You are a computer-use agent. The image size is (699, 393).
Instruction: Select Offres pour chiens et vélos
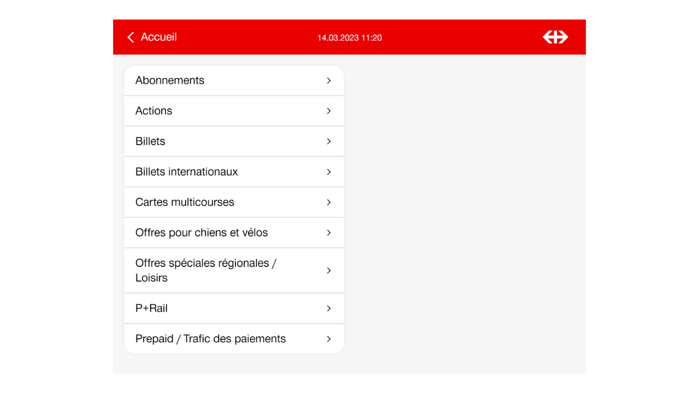click(202, 233)
